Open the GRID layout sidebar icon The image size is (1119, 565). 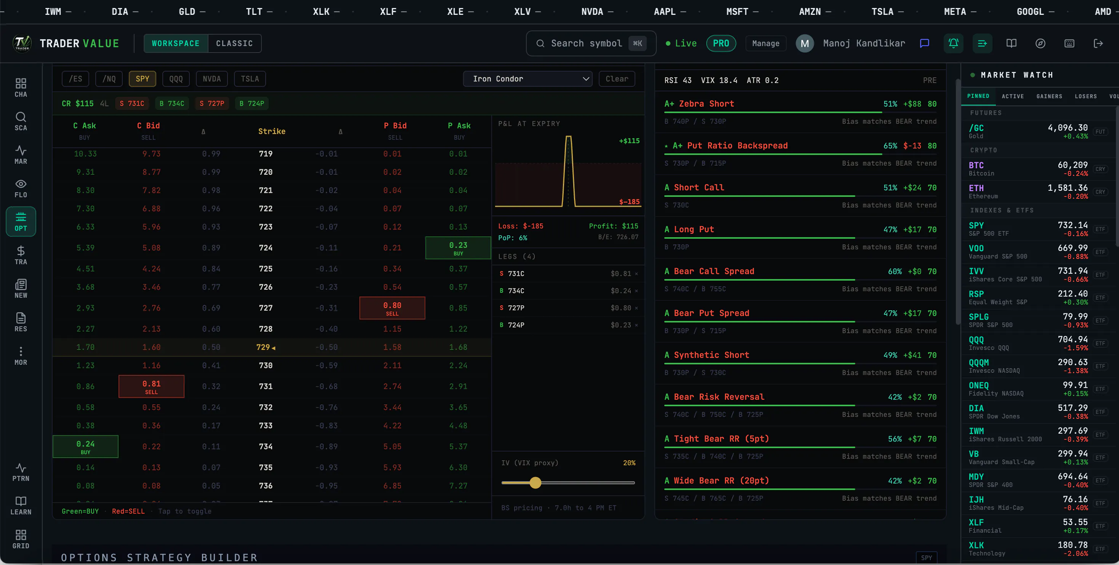point(21,539)
